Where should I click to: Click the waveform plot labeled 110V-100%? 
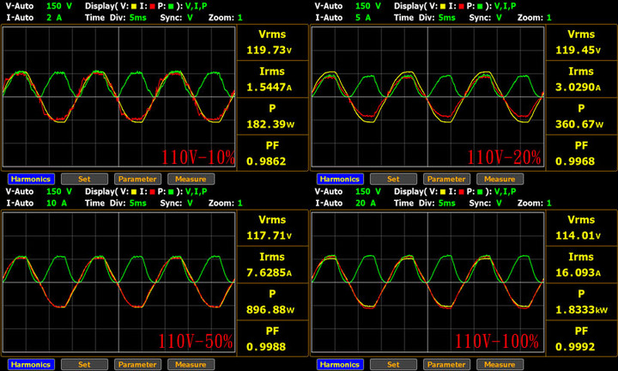427,282
